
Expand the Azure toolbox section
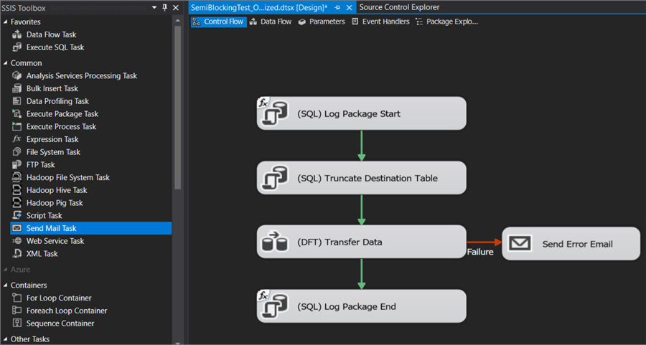pos(5,270)
